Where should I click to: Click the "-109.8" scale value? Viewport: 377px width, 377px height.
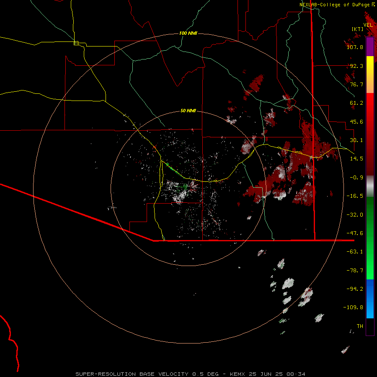[x=353, y=307]
